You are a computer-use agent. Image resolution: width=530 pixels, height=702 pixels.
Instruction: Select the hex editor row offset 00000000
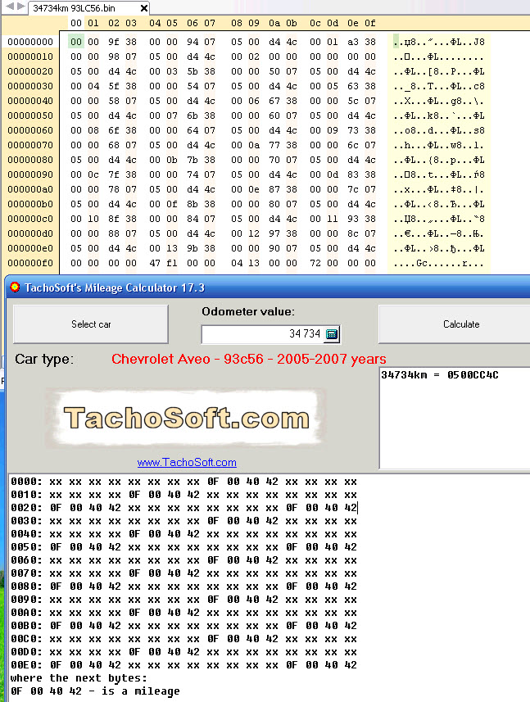point(30,42)
